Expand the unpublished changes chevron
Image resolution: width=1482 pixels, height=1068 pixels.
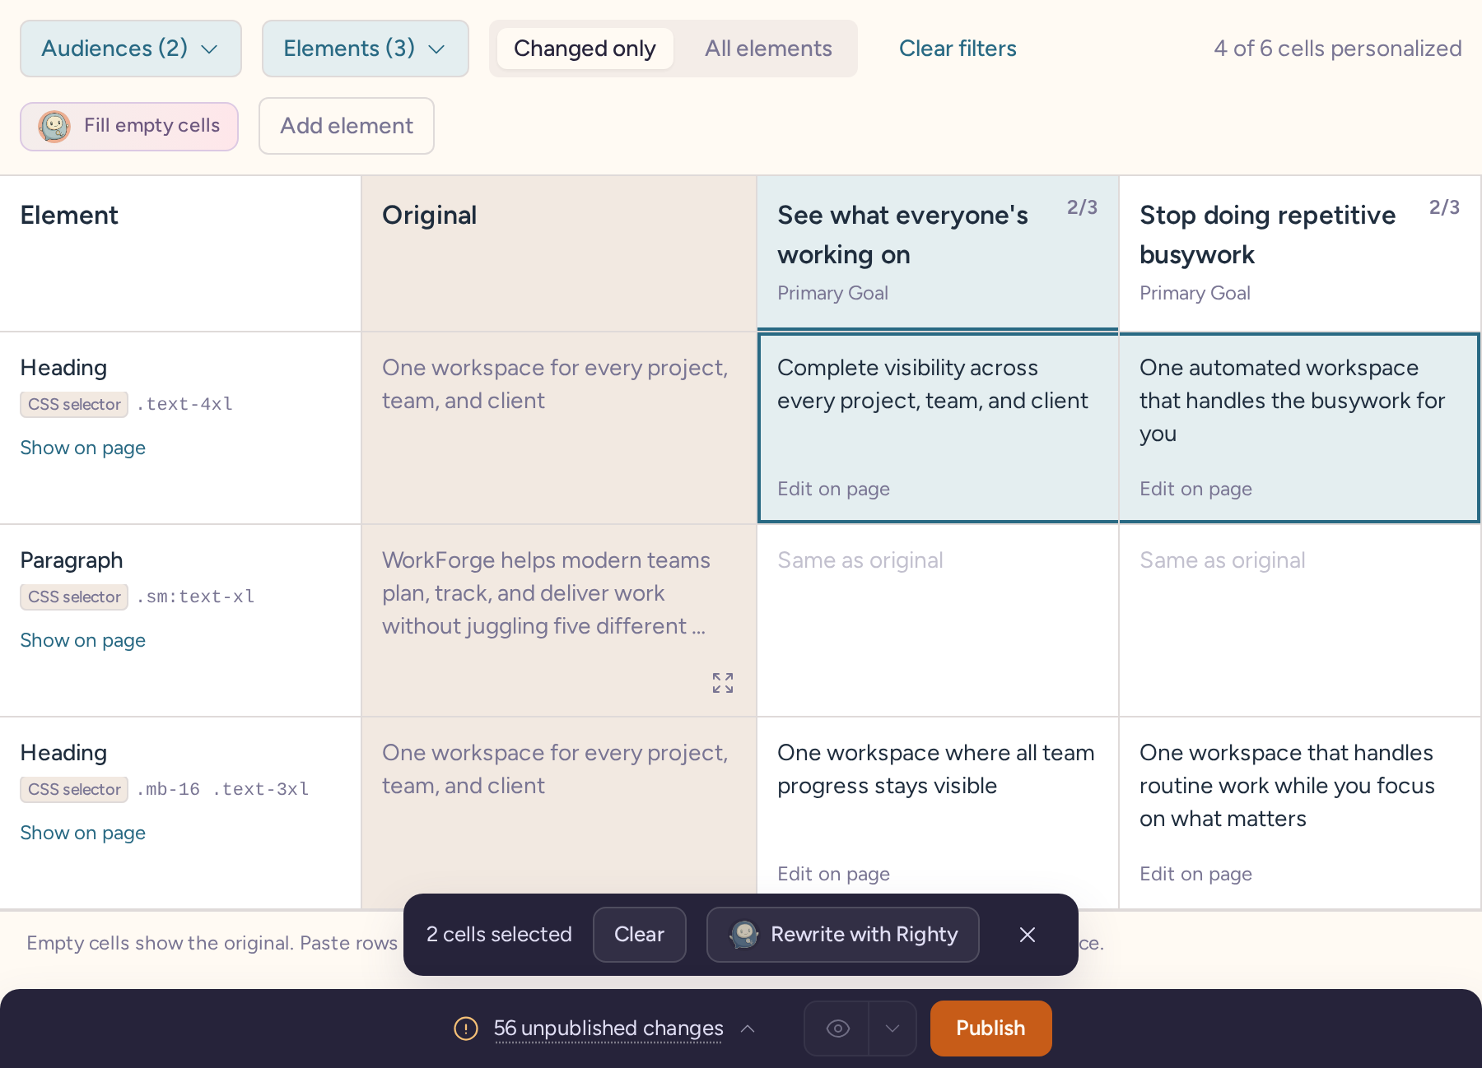coord(748,1029)
